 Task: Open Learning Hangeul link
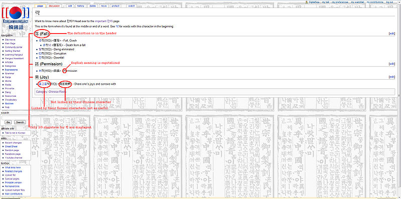click(14, 55)
